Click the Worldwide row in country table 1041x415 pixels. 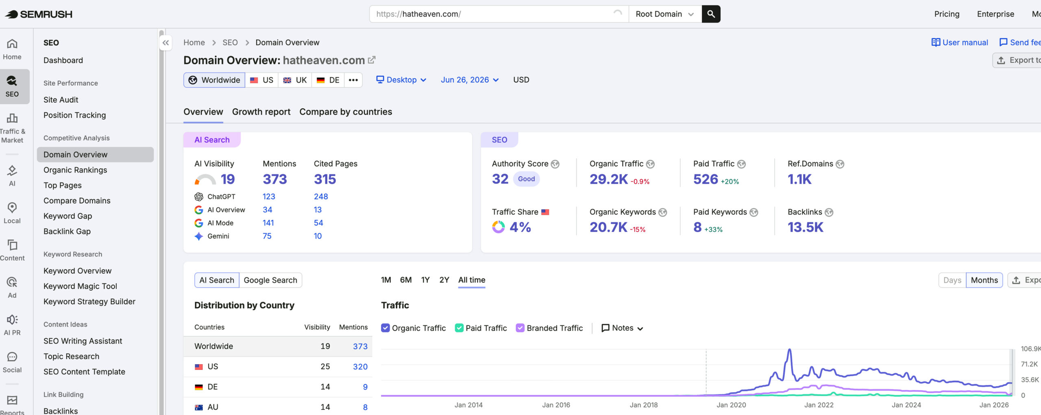(278, 346)
